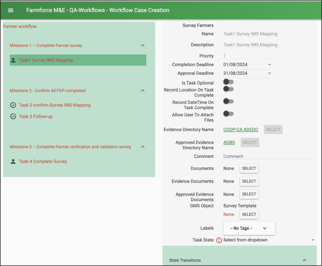The width and height of the screenshot is (322, 266).
Task: Open the hamburger navigation menu
Action: click(x=11, y=10)
